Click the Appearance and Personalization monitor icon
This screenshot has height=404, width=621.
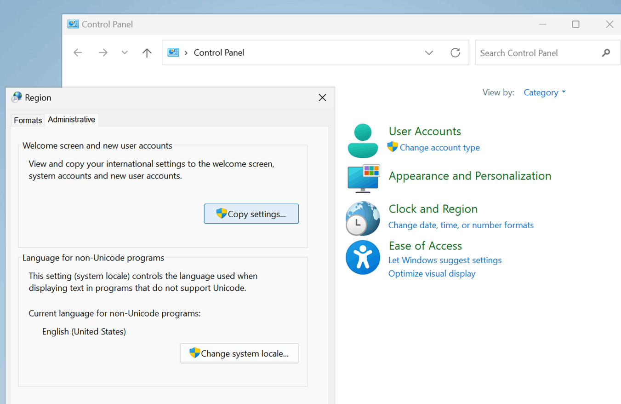pos(363,179)
